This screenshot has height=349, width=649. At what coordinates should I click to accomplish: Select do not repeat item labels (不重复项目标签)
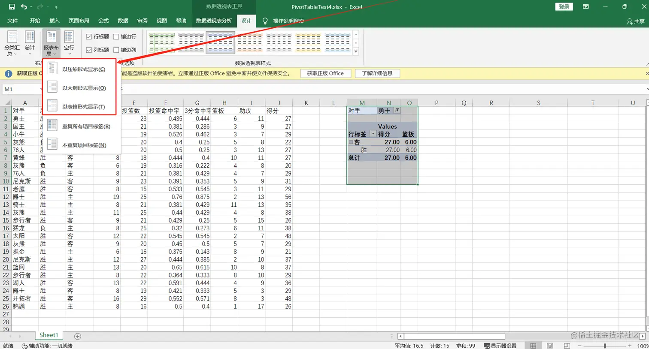[x=82, y=145]
